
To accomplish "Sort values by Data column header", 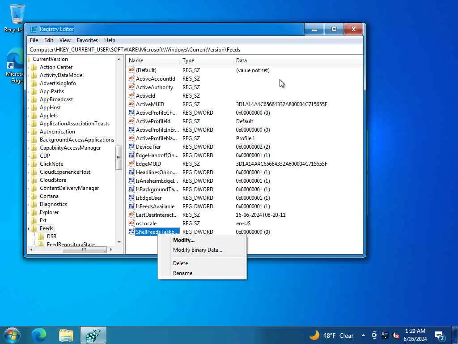I will point(298,60).
